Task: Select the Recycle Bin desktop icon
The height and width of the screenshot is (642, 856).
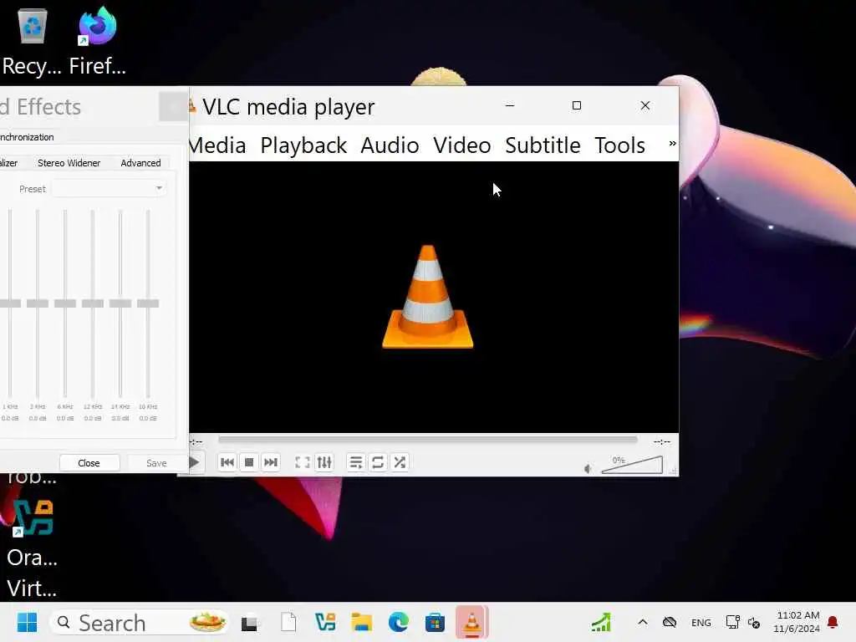Action: (33, 43)
